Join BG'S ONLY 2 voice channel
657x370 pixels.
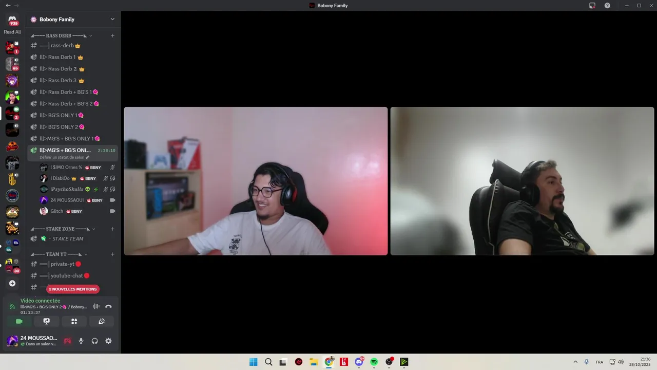(x=73, y=127)
